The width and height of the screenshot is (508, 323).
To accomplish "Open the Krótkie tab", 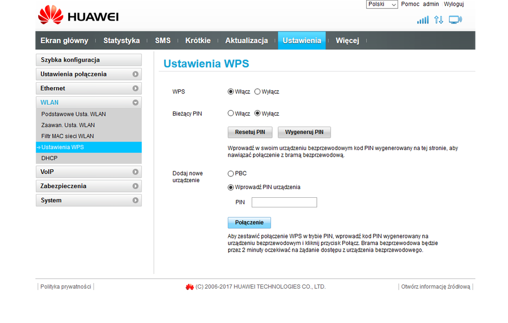I will (198, 41).
